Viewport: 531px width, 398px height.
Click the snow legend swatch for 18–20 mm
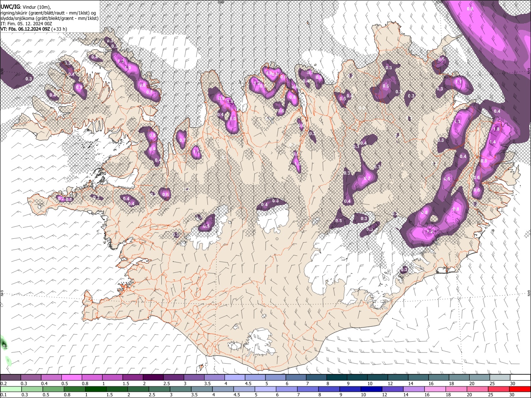[x=459, y=378]
